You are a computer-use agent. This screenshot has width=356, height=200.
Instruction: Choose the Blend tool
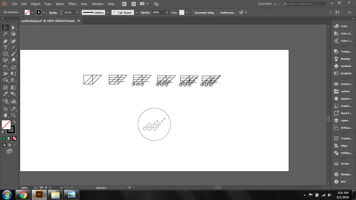coord(13,94)
